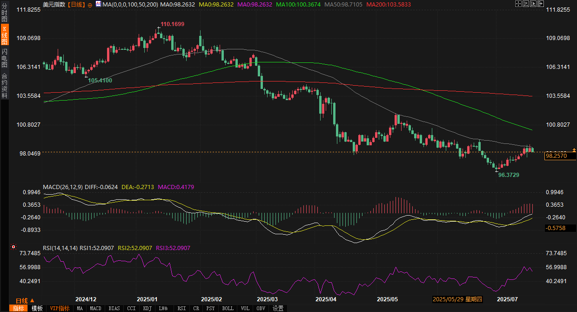Switch indicator to CR
Screen dimensions: 577x312
[x=196, y=308]
